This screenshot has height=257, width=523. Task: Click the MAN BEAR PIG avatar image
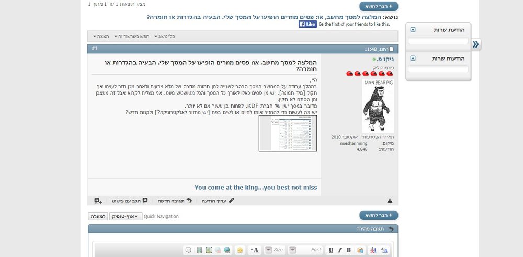point(378,106)
